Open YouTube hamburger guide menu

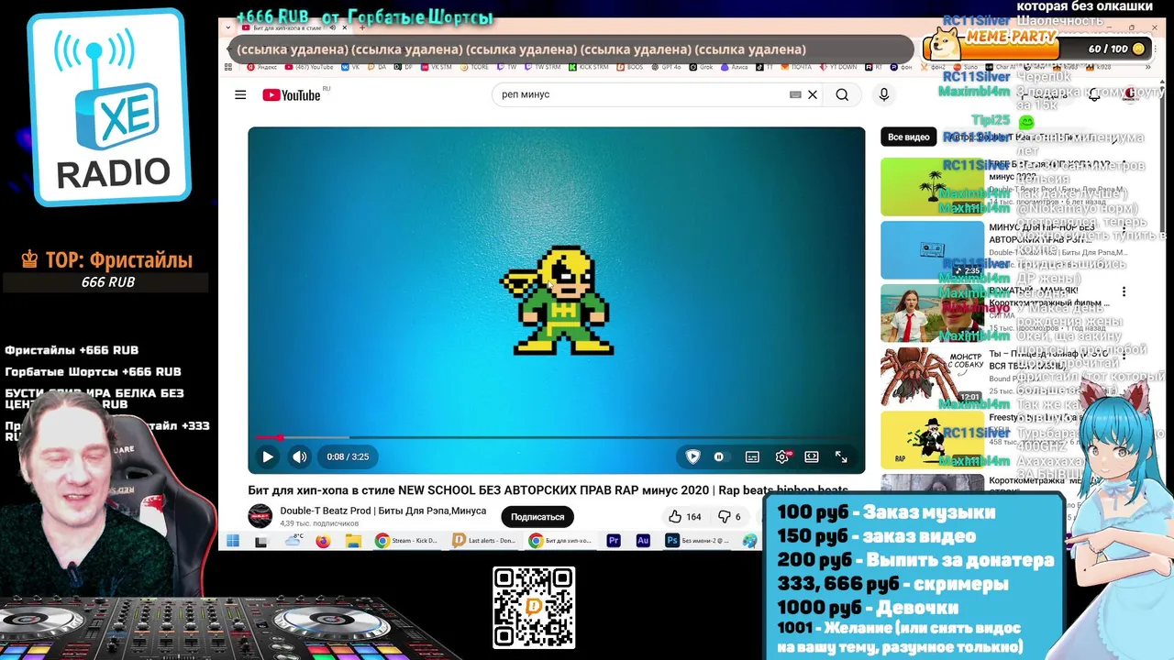[x=240, y=94]
